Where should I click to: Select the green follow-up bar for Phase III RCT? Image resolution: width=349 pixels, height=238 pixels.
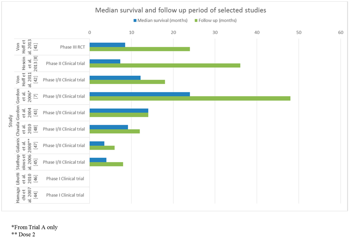(139, 49)
